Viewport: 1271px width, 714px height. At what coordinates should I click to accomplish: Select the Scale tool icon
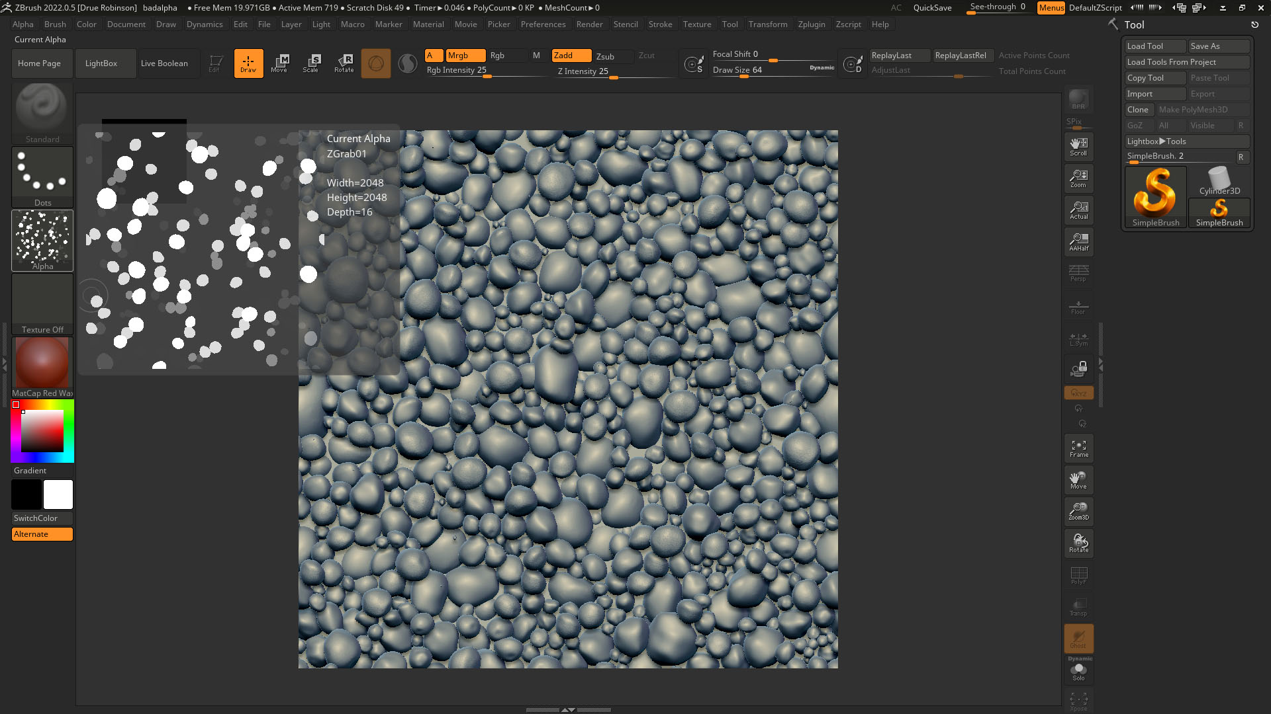pyautogui.click(x=312, y=62)
